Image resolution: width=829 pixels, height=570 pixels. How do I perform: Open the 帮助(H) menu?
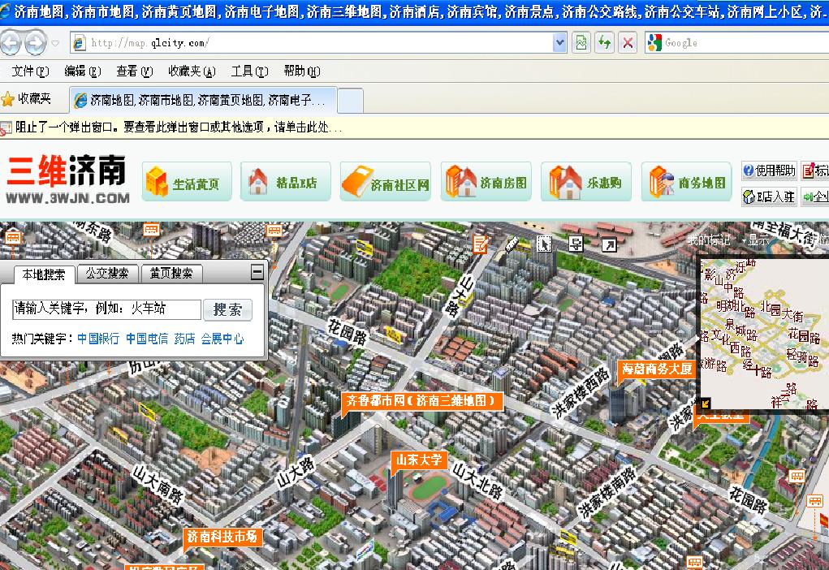click(x=302, y=71)
